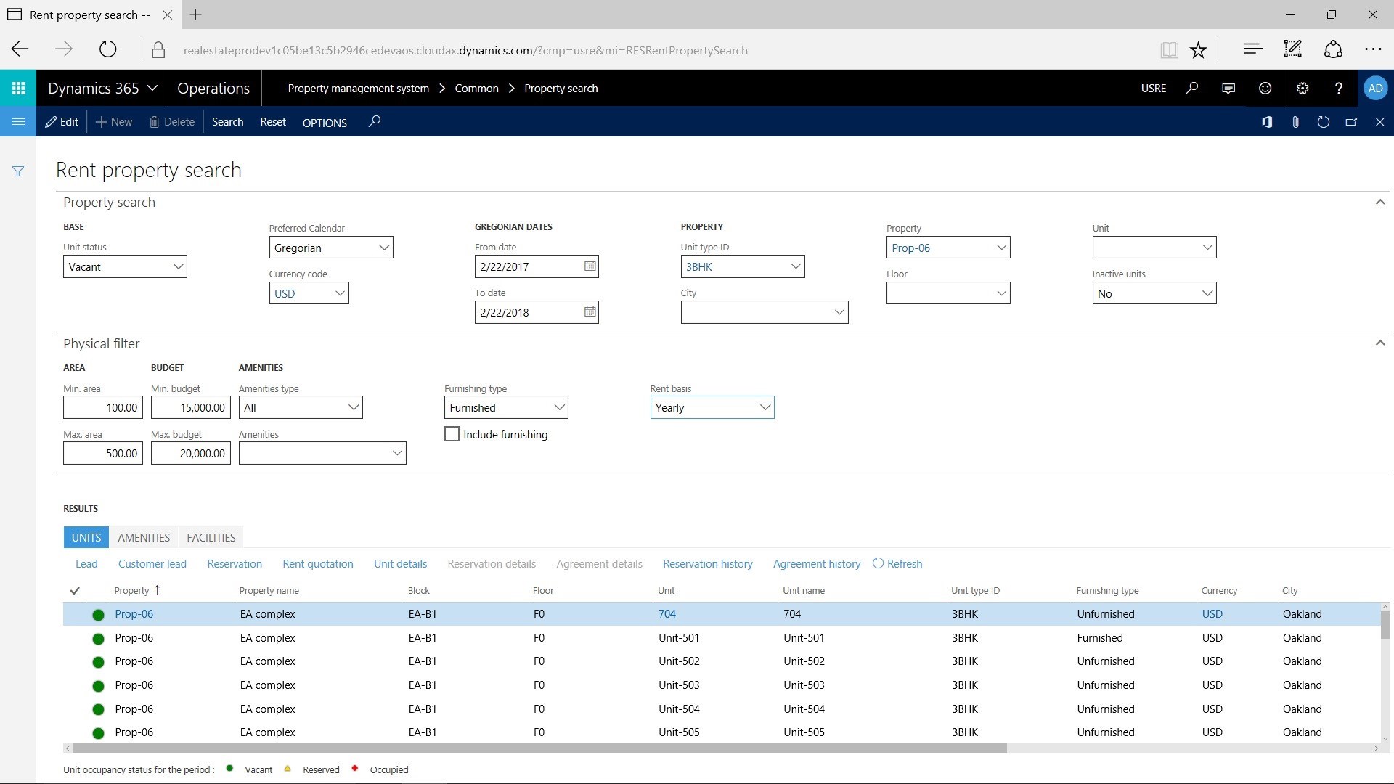Screen dimensions: 1394x784
Task: Click the horizontal scrollbar of results grid
Action: 539,748
